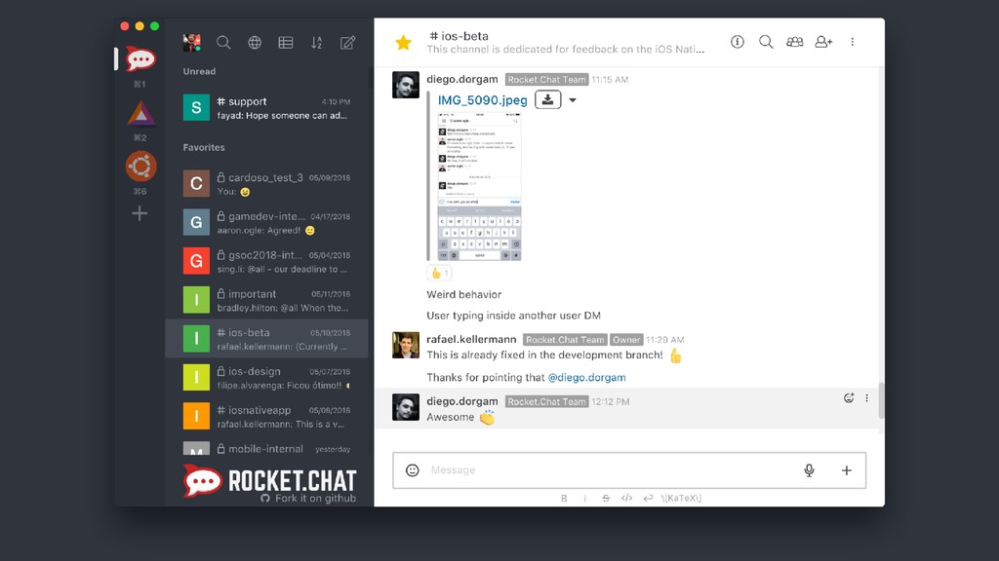Click the ios-beta channel title
The image size is (999, 561).
point(459,36)
